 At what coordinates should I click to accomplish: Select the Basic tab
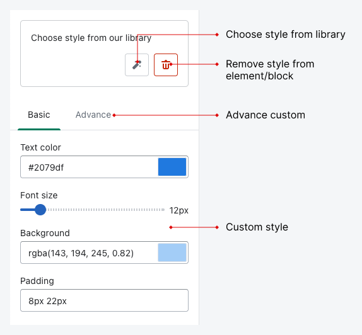(x=39, y=115)
